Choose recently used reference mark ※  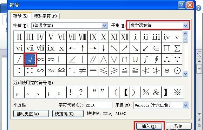click(x=177, y=92)
